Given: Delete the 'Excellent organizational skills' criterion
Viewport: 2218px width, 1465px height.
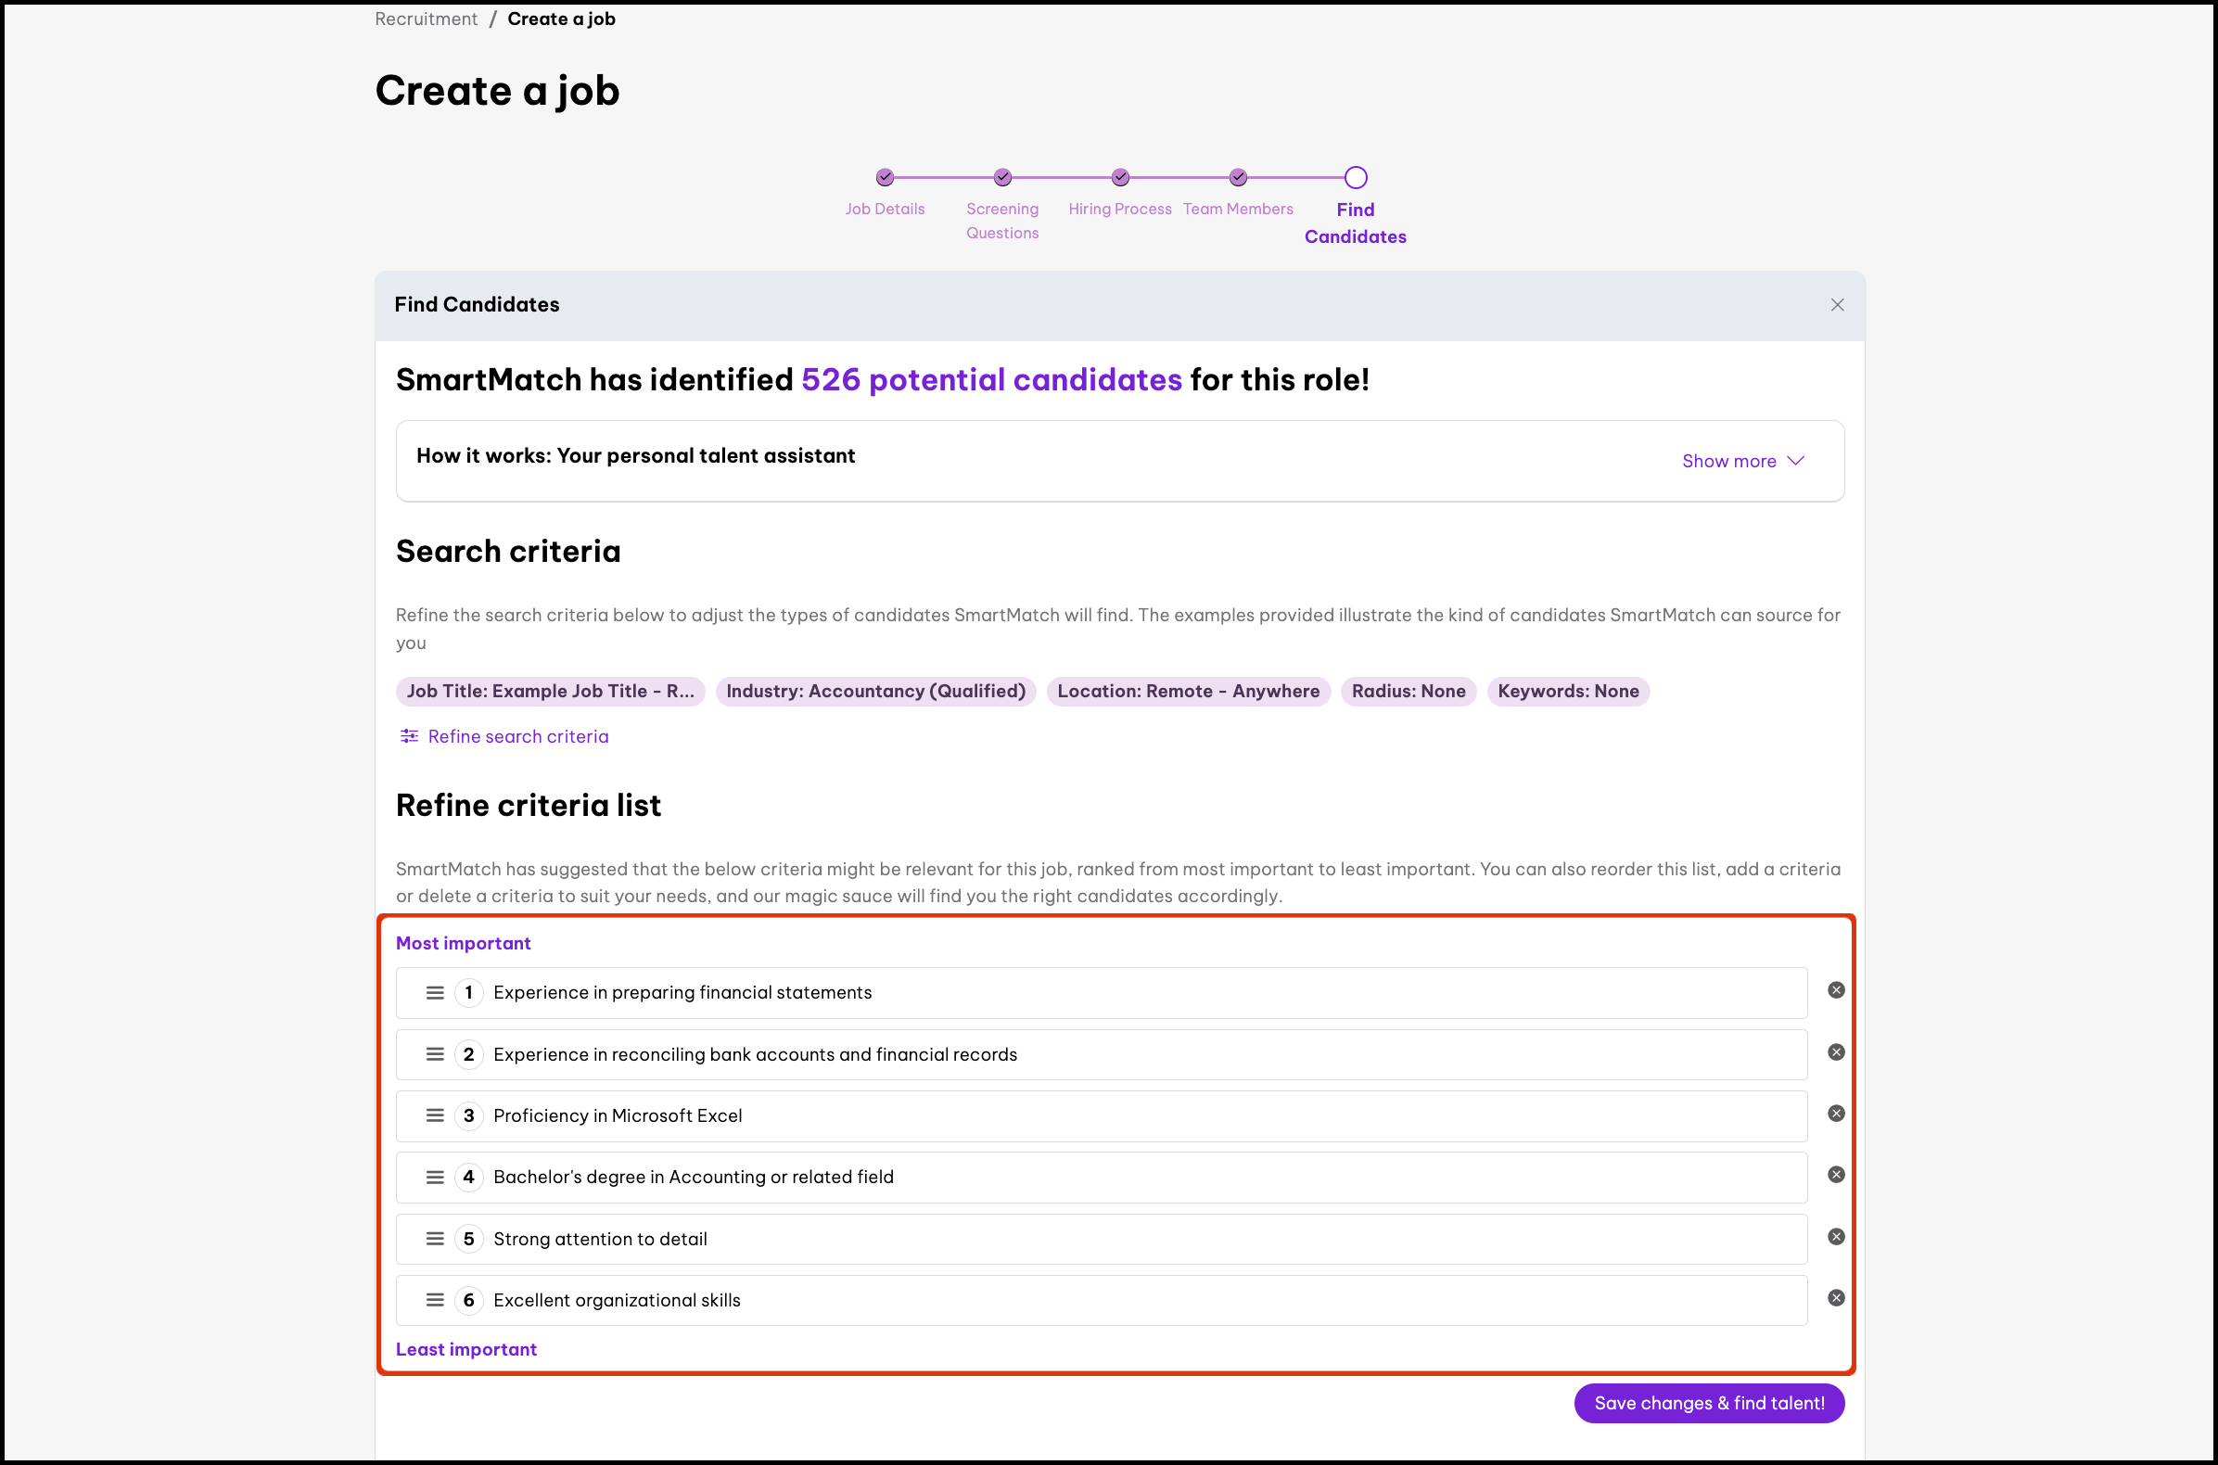Looking at the screenshot, I should [1835, 1299].
